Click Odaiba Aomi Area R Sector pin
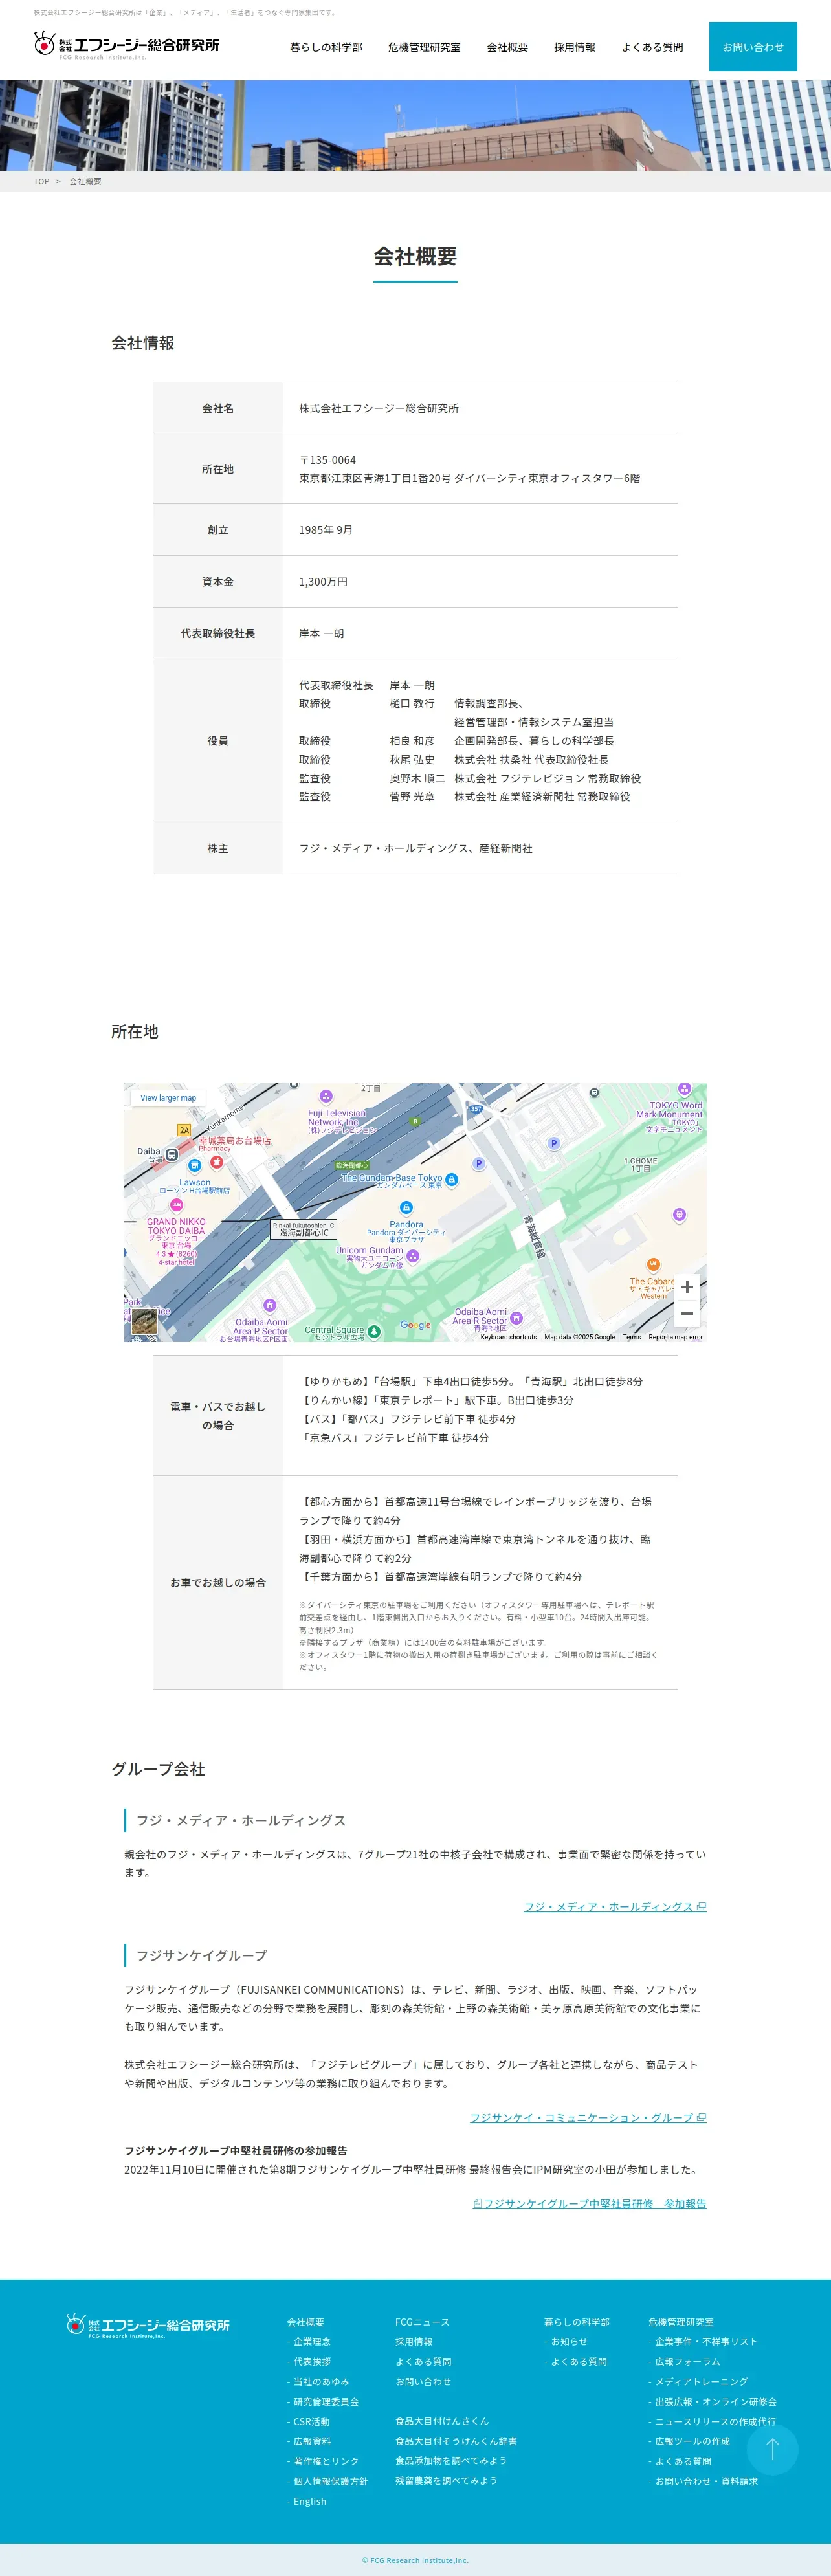 click(x=516, y=1318)
